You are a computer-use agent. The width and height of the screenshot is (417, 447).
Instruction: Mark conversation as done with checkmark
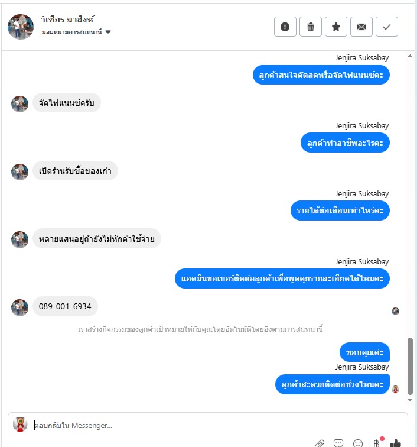(386, 27)
